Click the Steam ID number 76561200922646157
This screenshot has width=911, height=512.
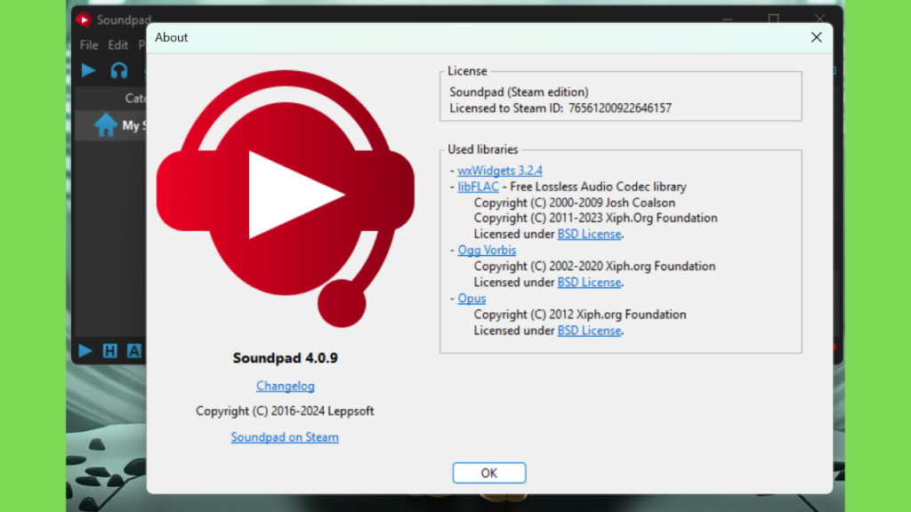point(620,108)
